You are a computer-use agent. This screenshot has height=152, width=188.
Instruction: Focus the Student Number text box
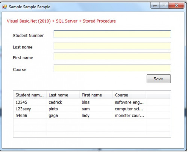(x=112, y=34)
